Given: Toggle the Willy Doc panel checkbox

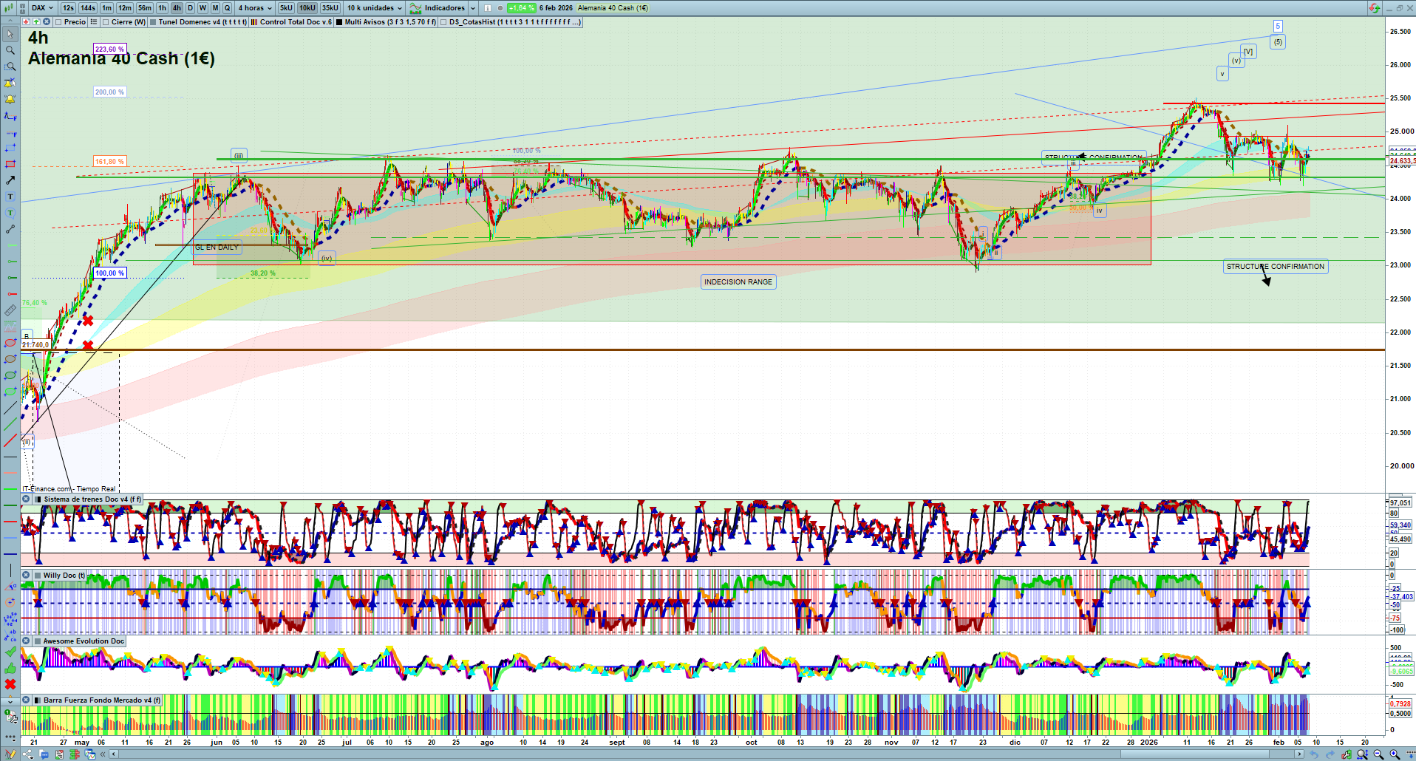Looking at the screenshot, I should [x=38, y=576].
